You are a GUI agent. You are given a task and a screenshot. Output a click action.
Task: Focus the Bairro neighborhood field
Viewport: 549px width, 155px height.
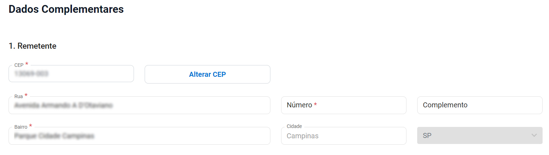click(x=139, y=136)
